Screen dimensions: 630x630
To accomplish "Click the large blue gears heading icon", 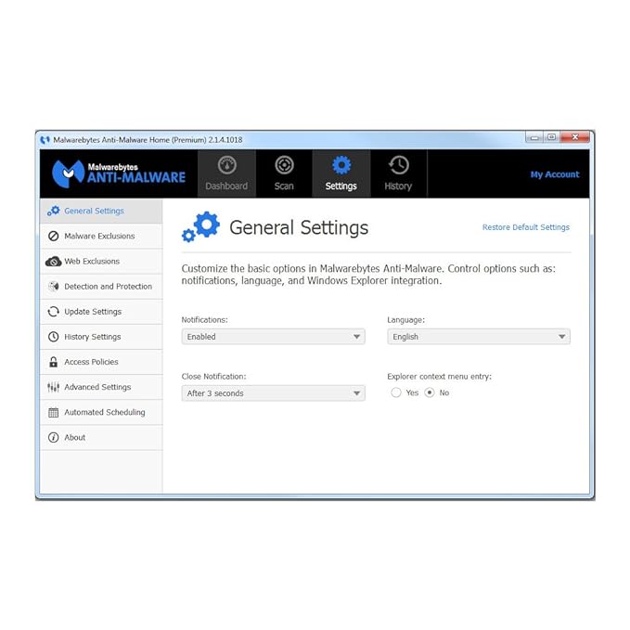I will pyautogui.click(x=201, y=226).
